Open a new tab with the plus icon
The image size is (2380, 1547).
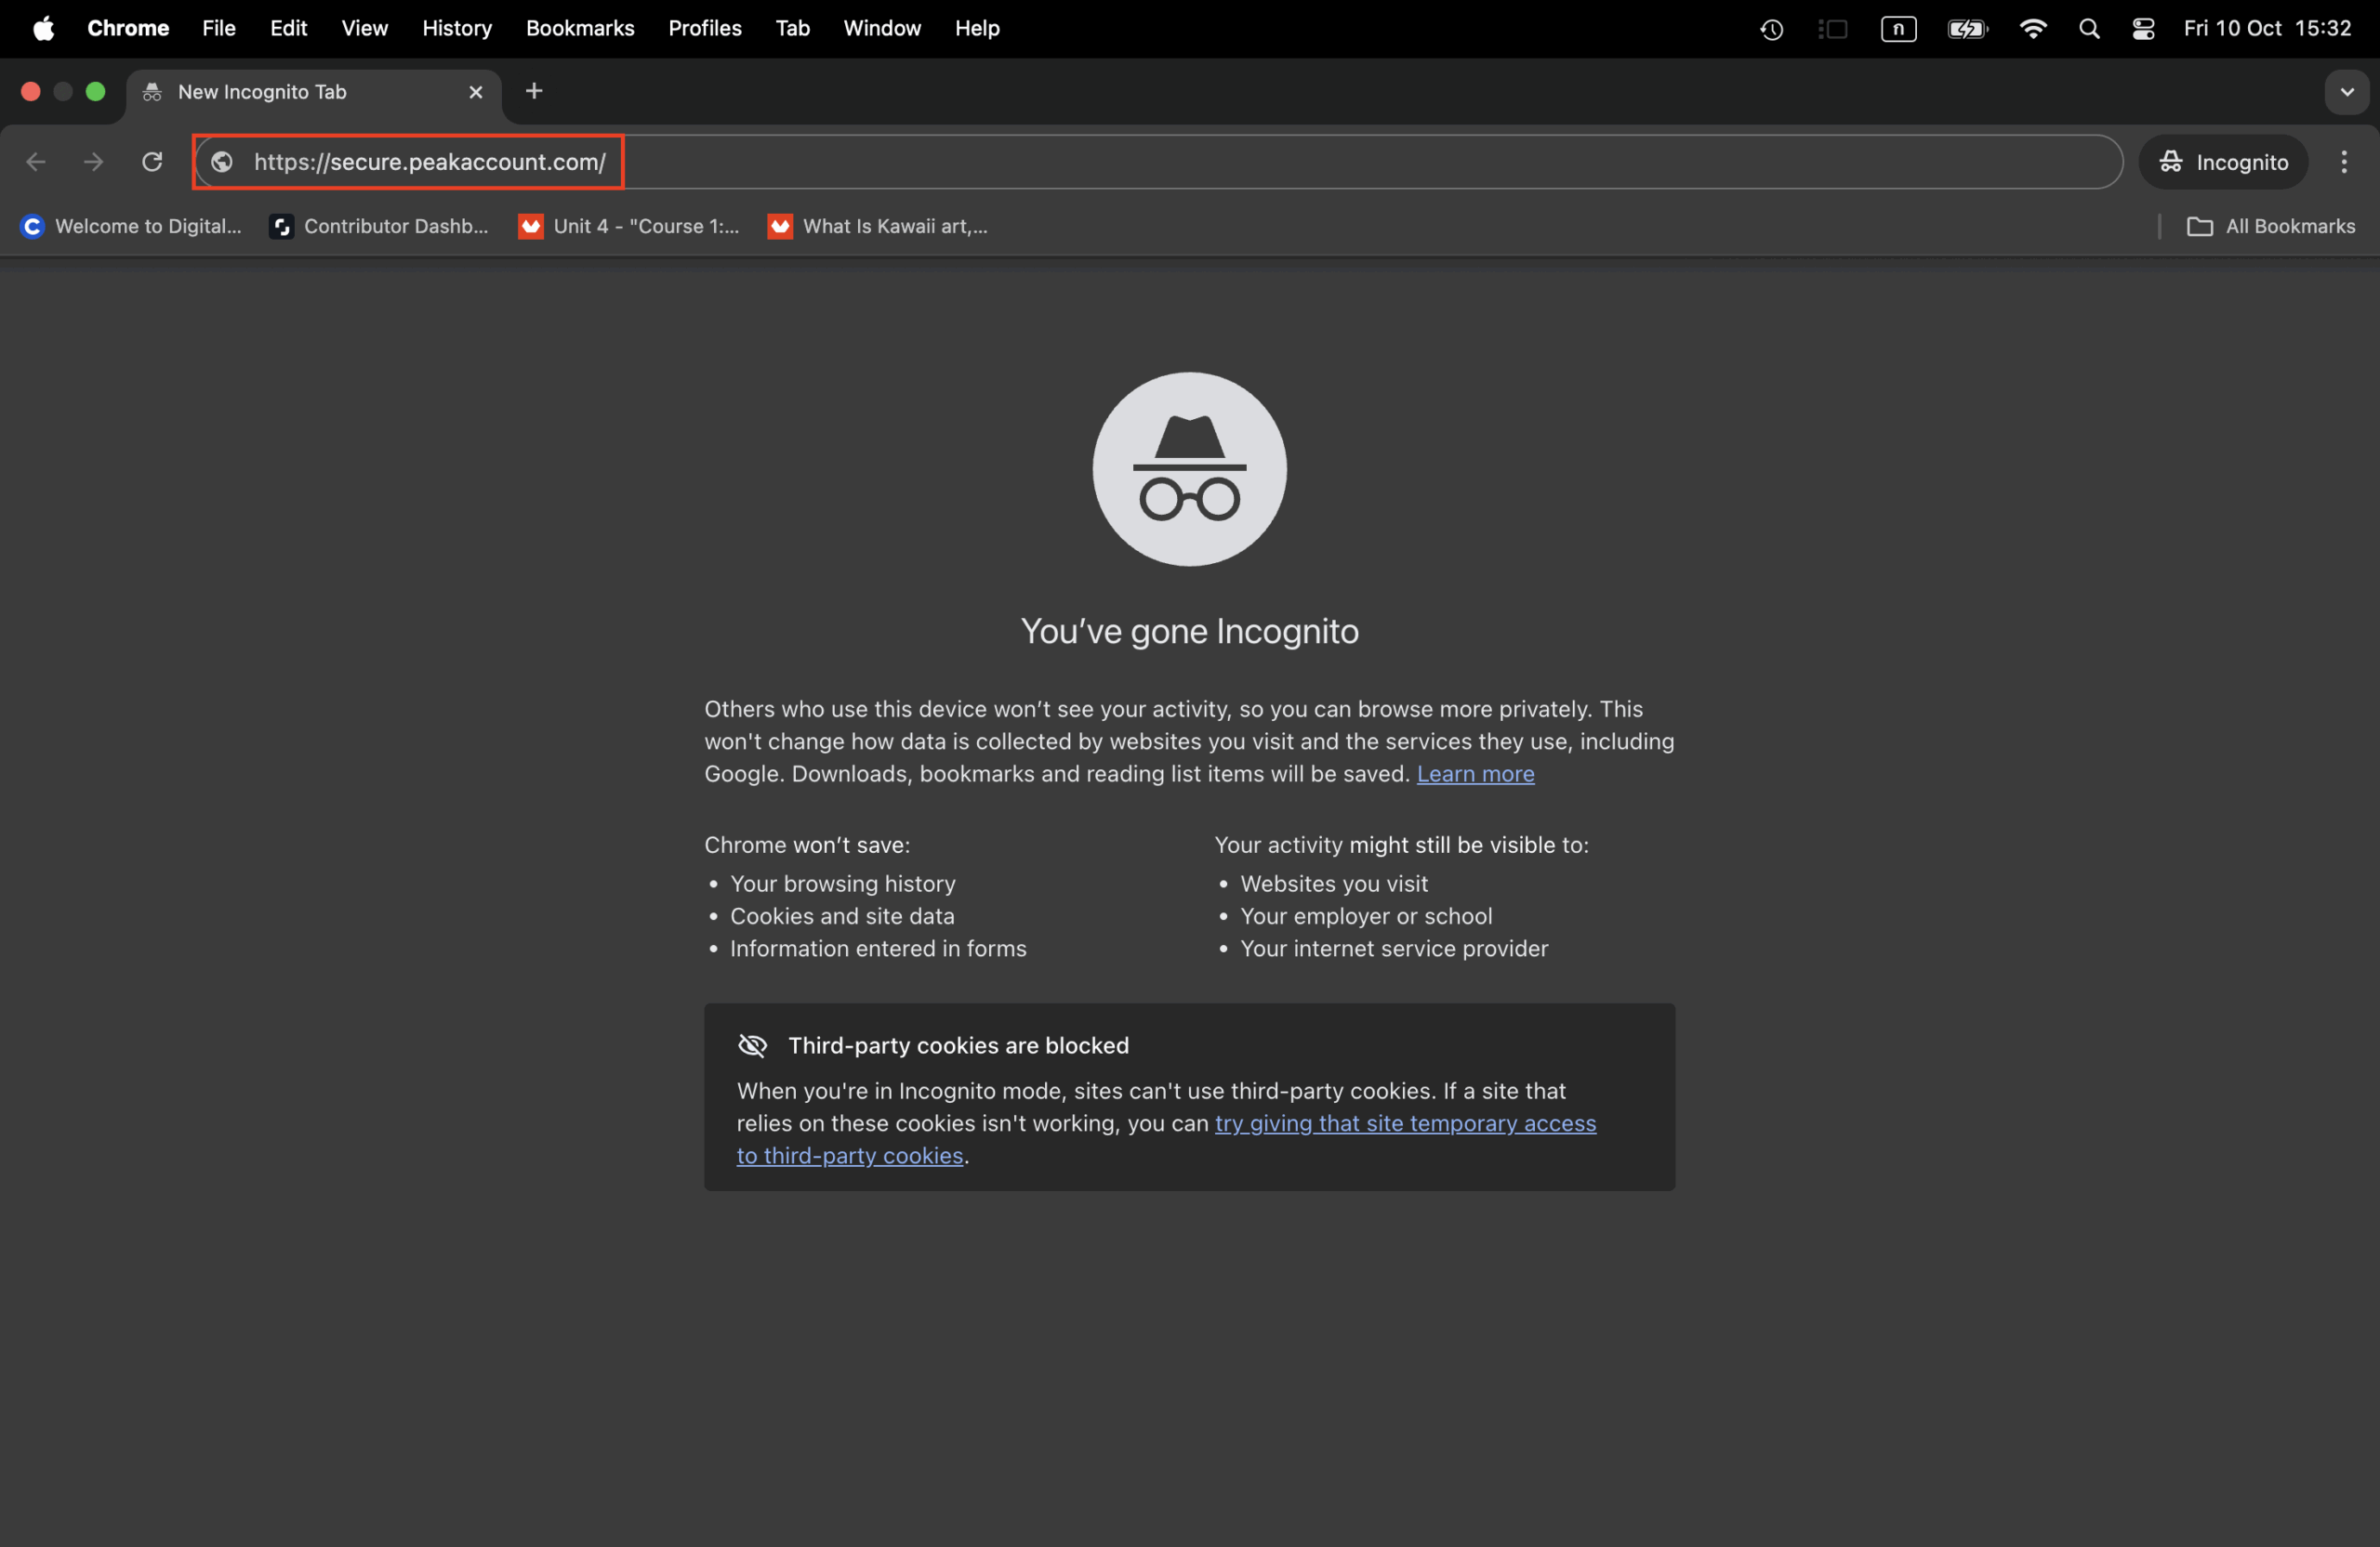coord(534,91)
